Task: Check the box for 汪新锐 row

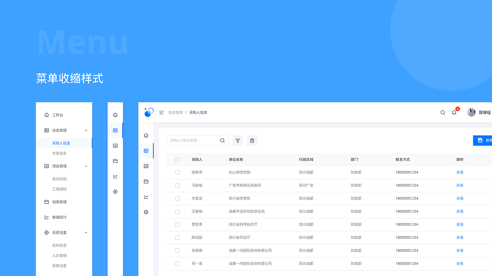Action: 177,212
